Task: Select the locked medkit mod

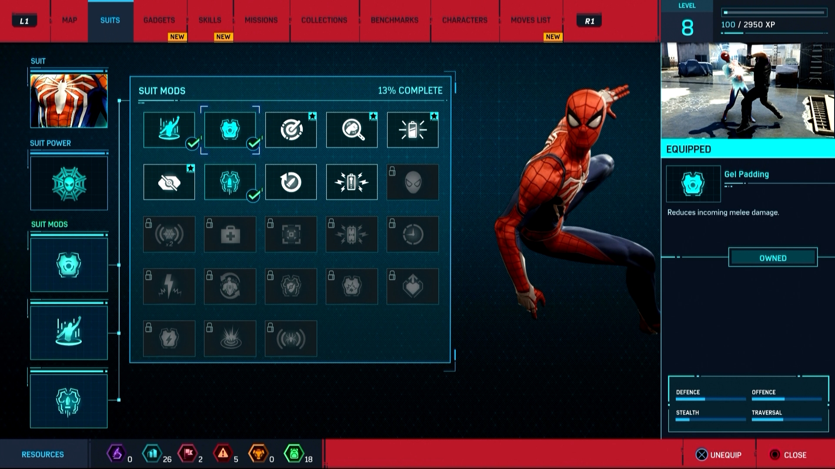Action: [230, 234]
